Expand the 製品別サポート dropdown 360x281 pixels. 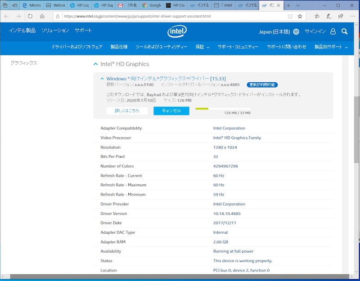pyautogui.click(x=331, y=47)
